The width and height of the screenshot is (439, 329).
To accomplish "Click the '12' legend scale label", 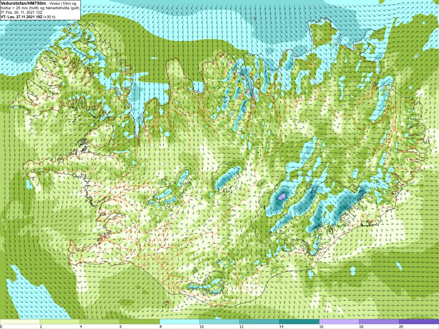I will tap(241, 327).
